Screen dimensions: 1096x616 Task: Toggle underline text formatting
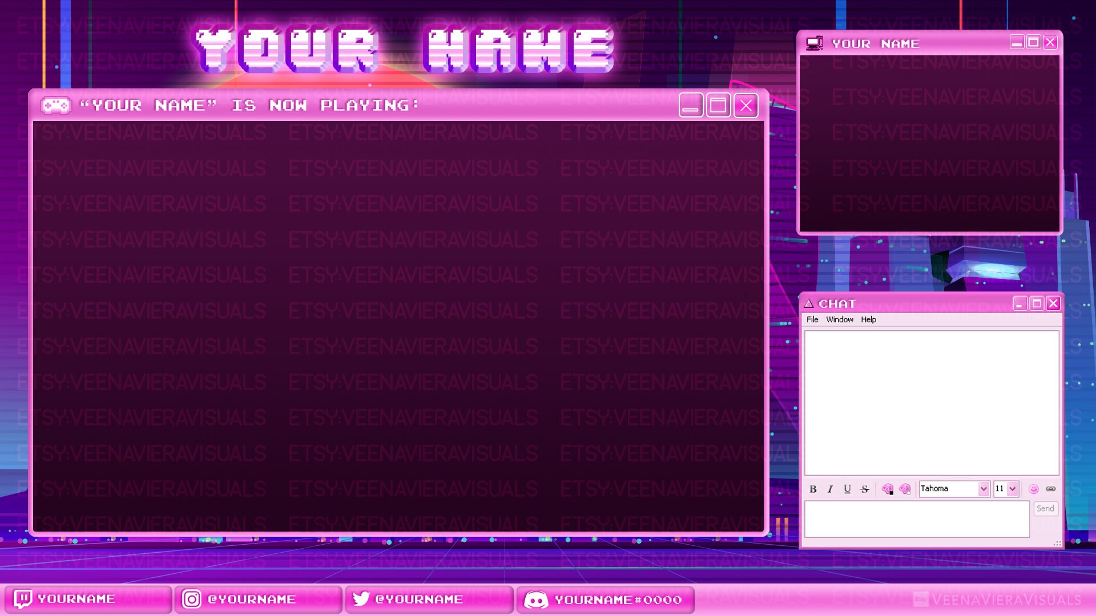point(847,489)
